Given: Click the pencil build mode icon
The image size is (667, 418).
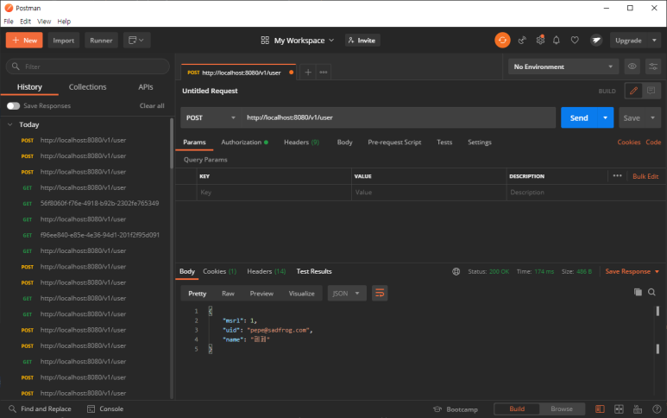Looking at the screenshot, I should click(634, 91).
